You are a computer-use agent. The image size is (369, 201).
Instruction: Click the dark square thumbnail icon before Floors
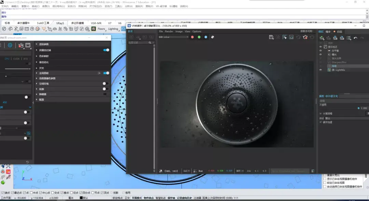(93, 29)
